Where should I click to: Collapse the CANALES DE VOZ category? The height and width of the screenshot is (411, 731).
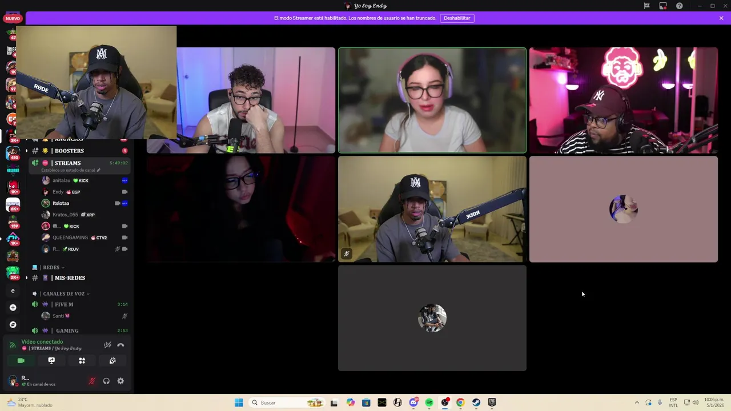click(62, 293)
